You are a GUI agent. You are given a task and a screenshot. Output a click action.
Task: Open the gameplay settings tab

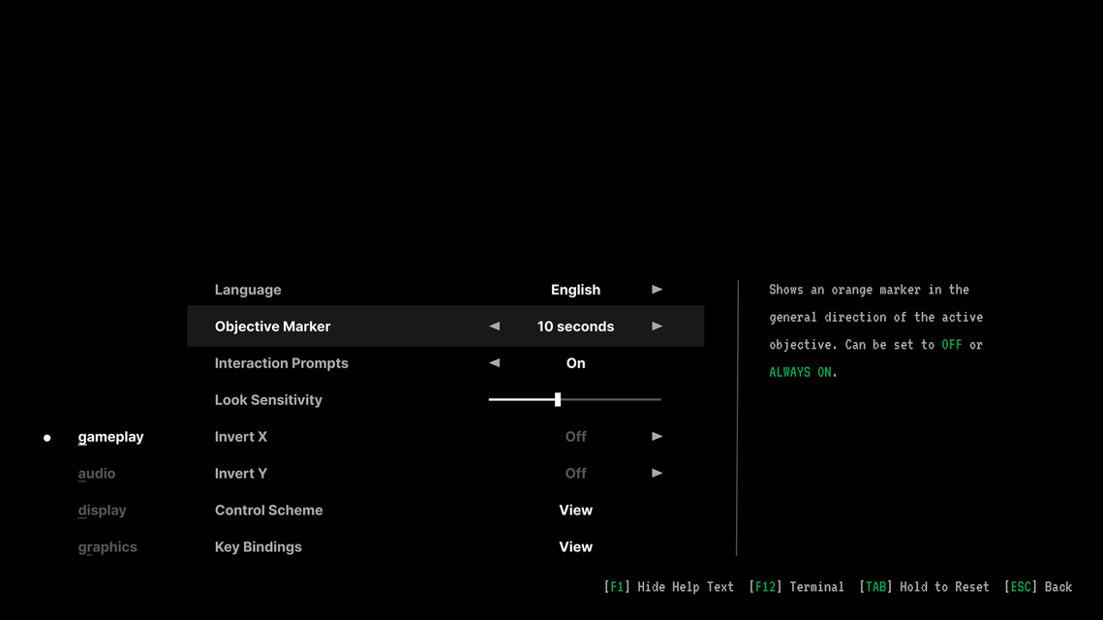pos(110,437)
